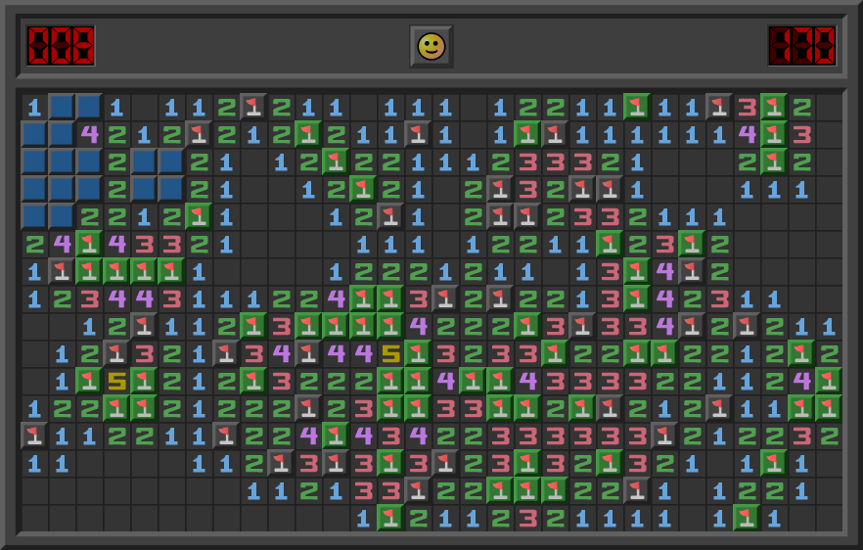Click the purple 4 touching the top-left blue tiles
Viewport: 863px width, 550px height.
89,134
